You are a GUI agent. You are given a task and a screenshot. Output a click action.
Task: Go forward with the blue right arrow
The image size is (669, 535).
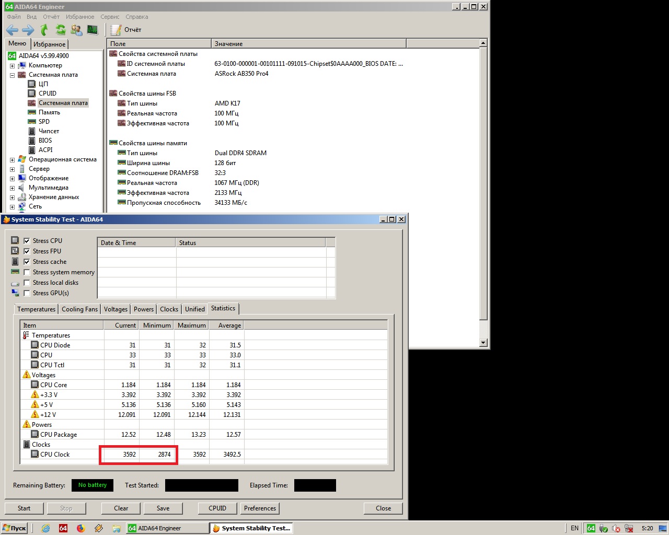pos(28,30)
